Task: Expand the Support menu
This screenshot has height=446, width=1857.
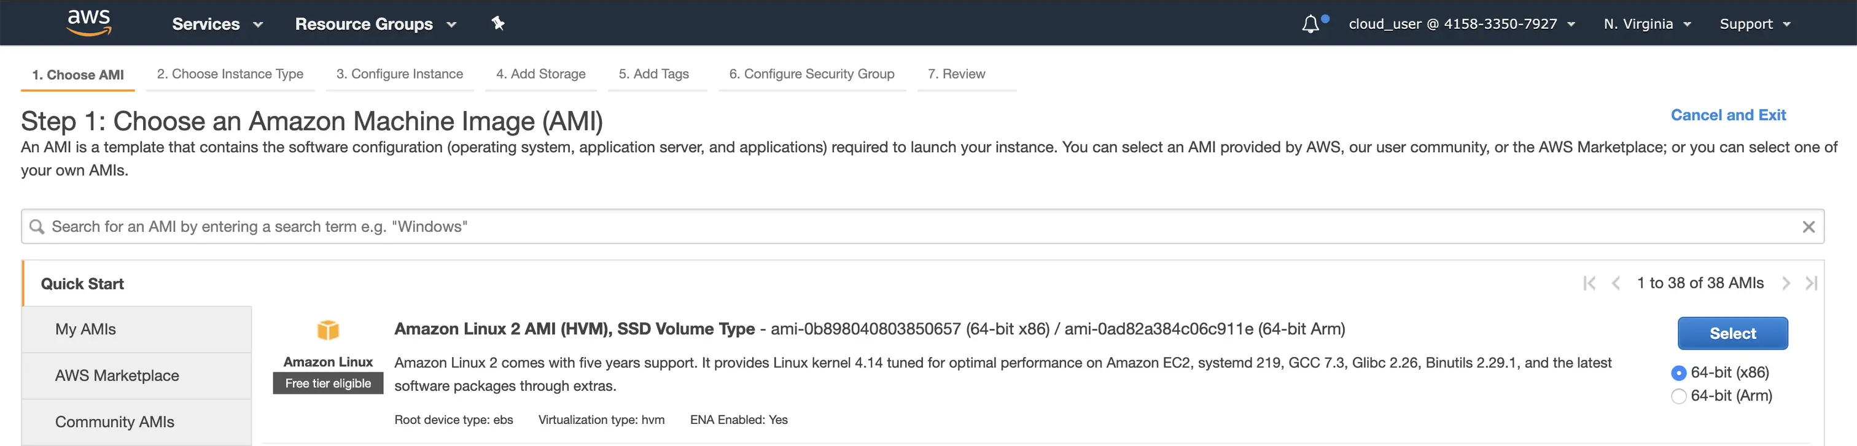Action: (x=1754, y=24)
